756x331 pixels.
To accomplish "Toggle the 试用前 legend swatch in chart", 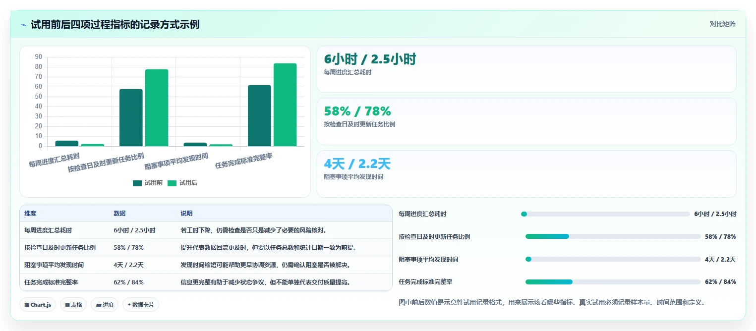I will [x=137, y=183].
